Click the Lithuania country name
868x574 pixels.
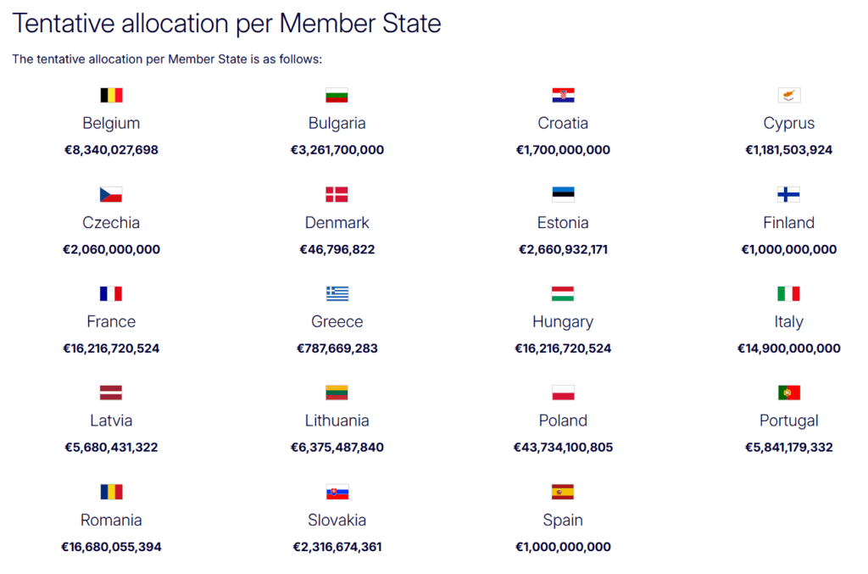pyautogui.click(x=337, y=421)
